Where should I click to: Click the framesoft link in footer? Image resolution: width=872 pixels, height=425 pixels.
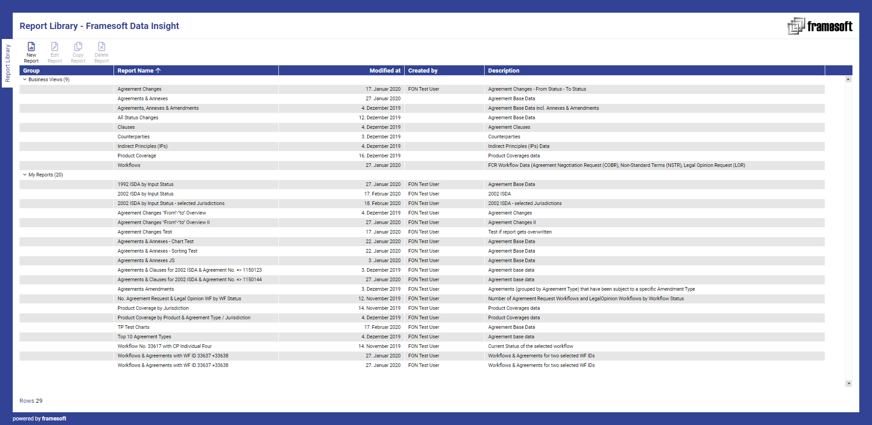[54, 419]
